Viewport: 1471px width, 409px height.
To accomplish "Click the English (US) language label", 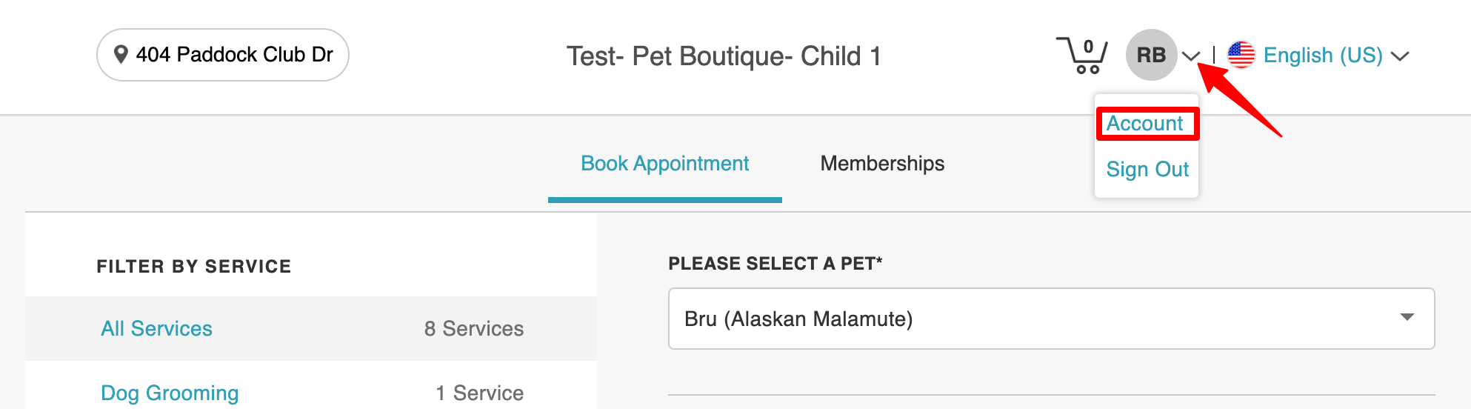I will click(x=1323, y=55).
